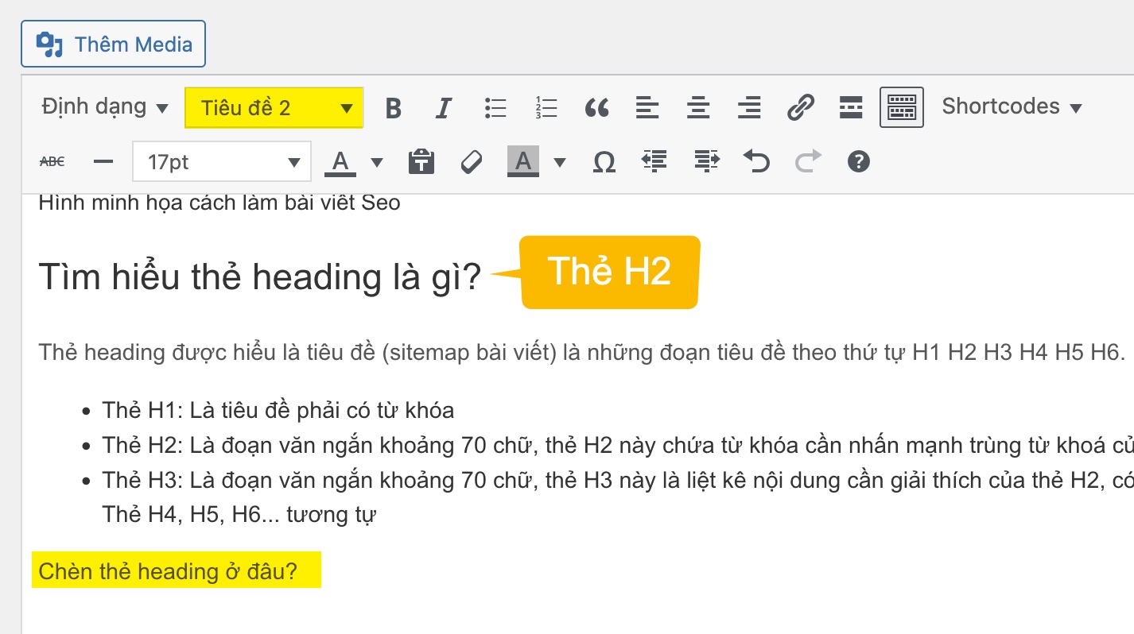Open the 17pt font size dropdown

click(221, 162)
